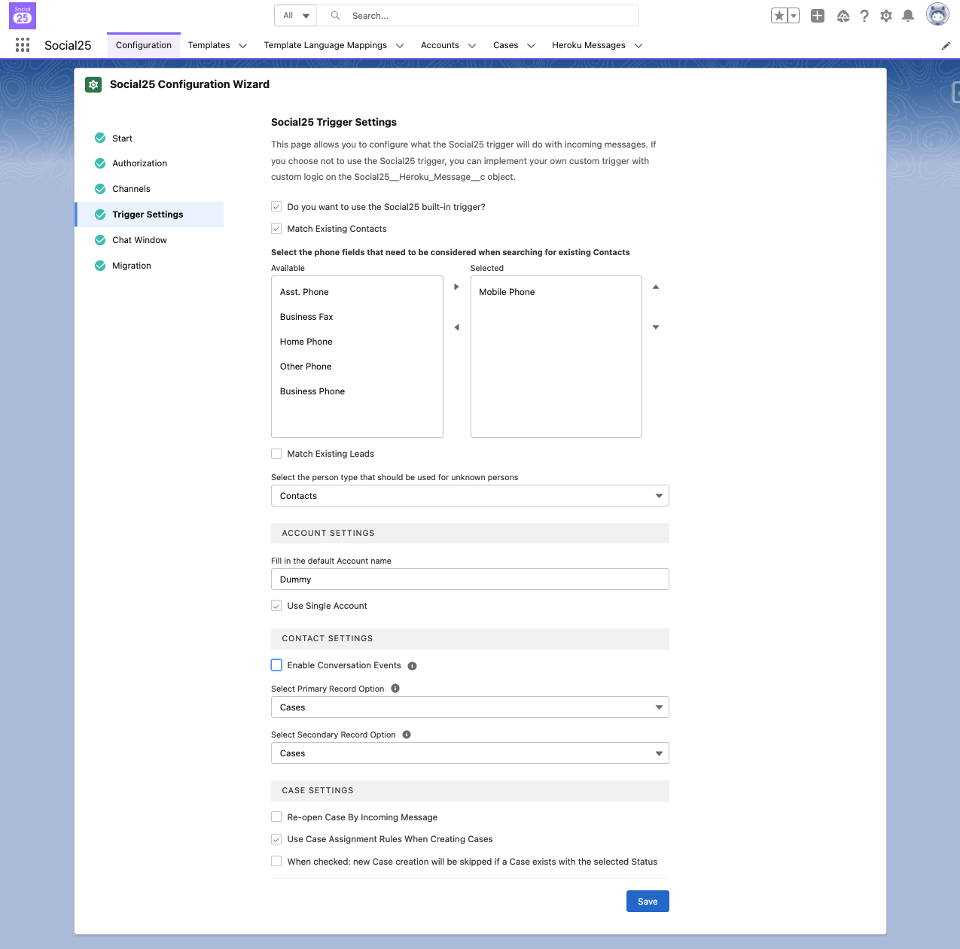
Task: Click the Save button
Action: coord(648,902)
